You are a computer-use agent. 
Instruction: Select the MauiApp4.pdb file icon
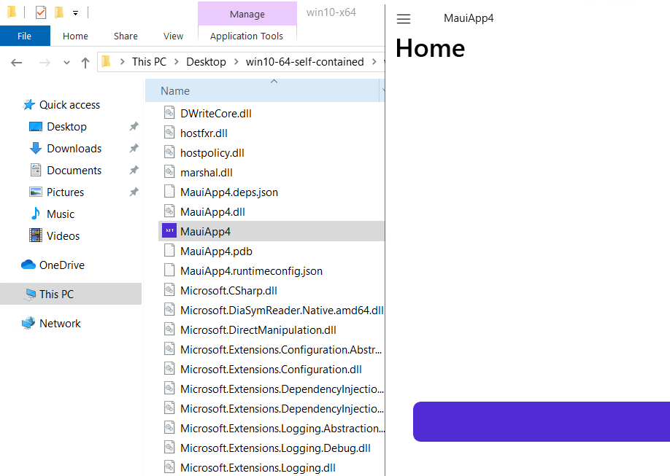[169, 251]
